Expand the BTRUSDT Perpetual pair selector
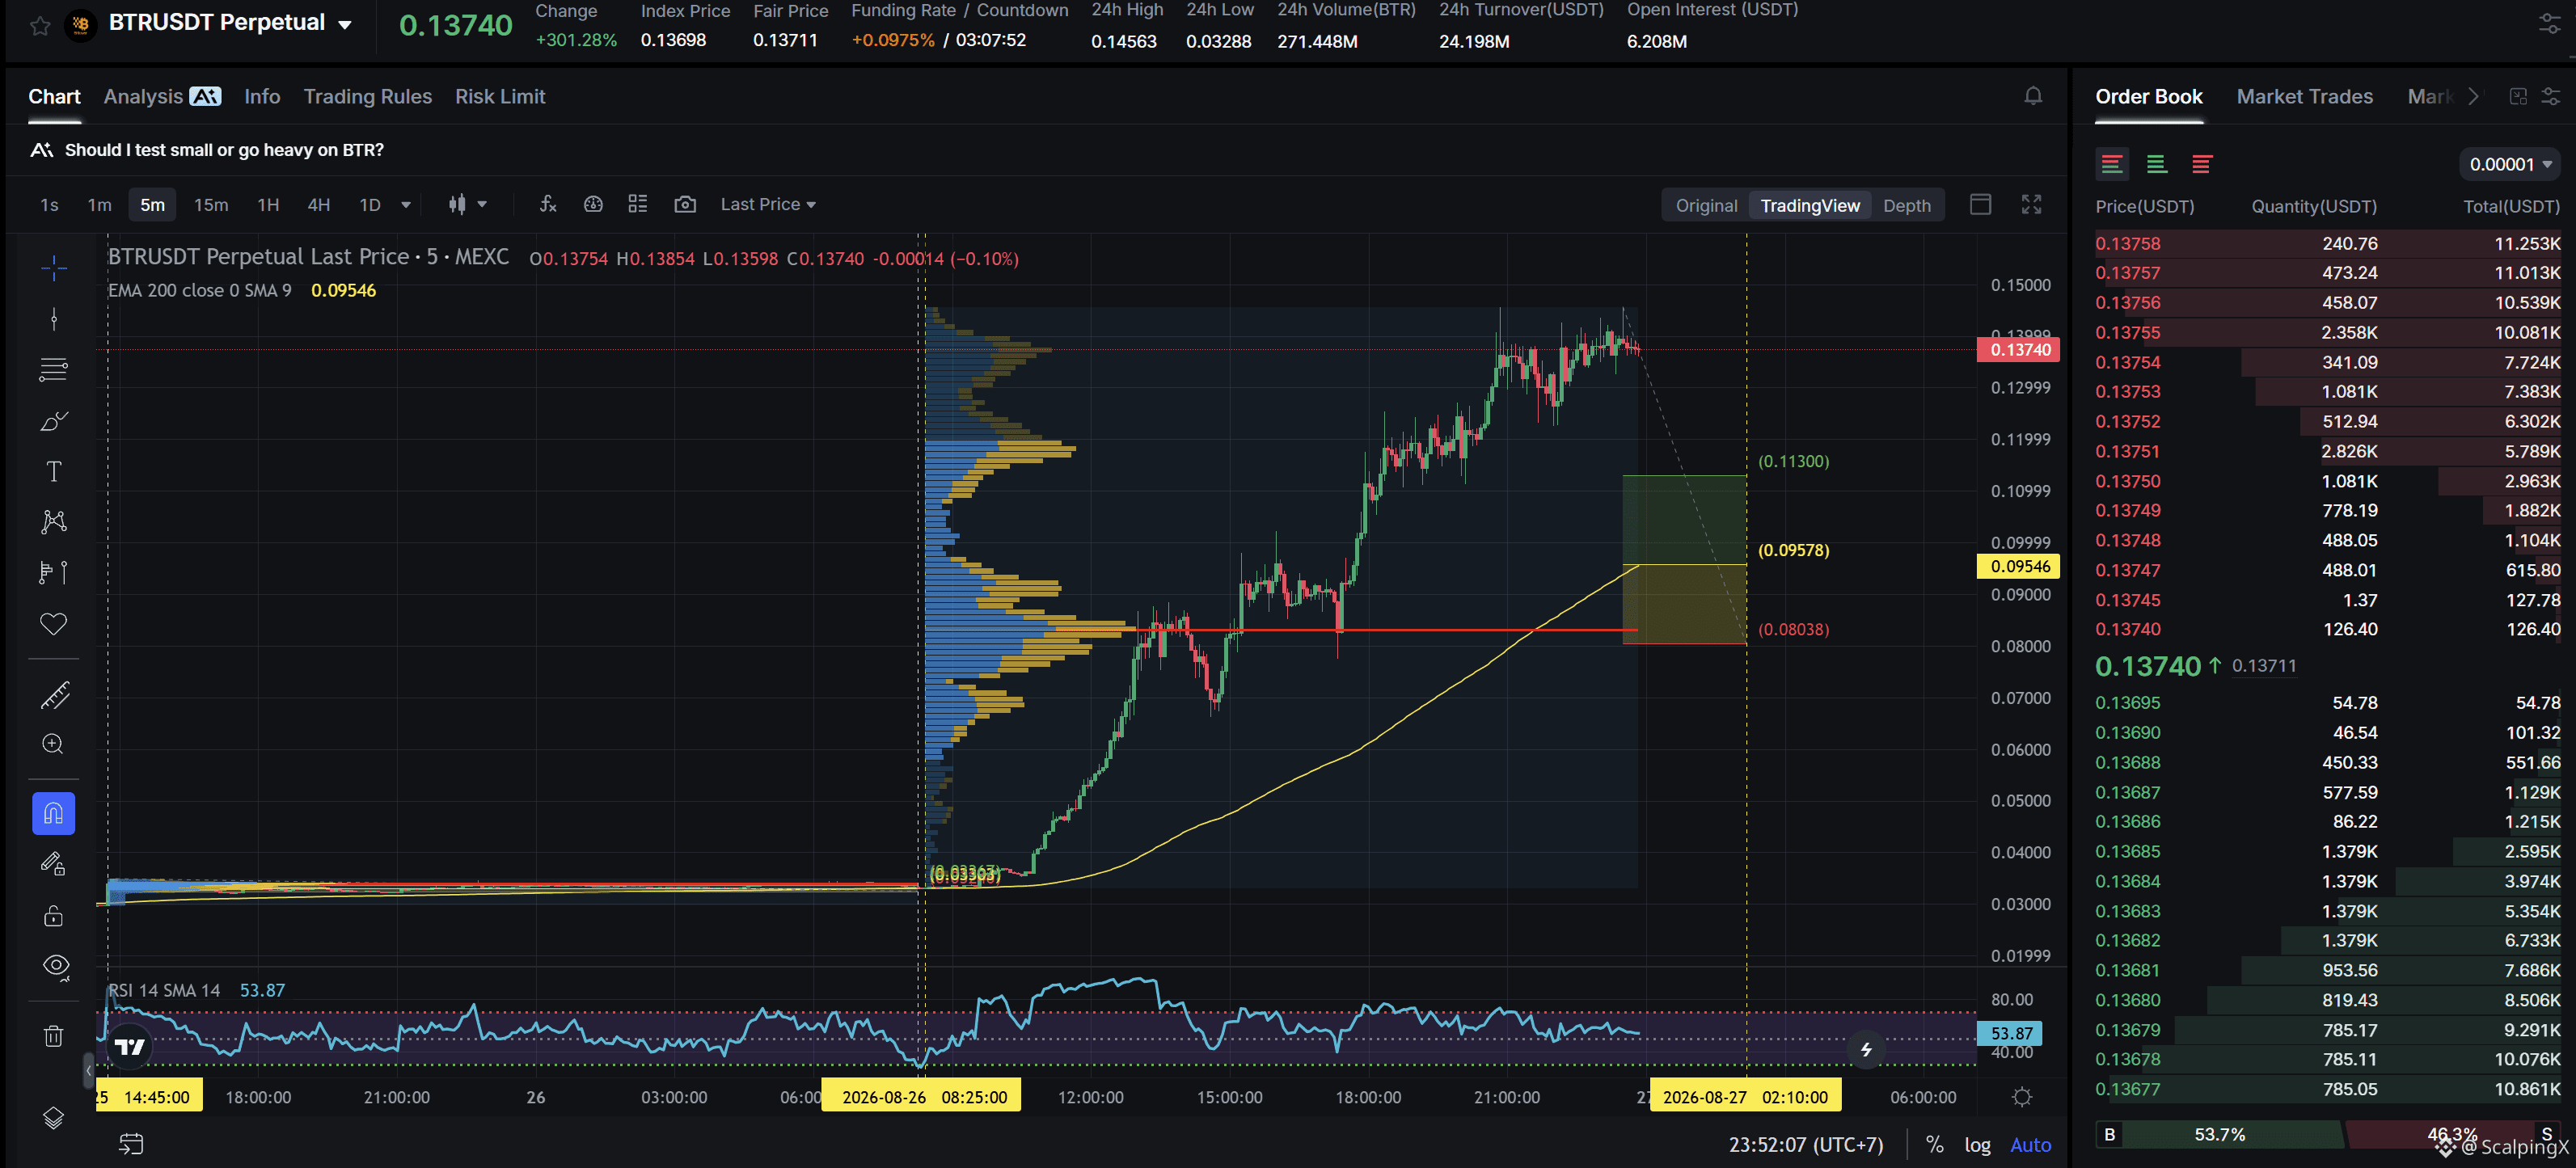This screenshot has height=1168, width=2576. (x=345, y=24)
